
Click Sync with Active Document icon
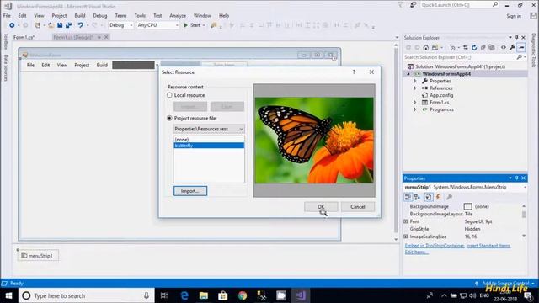pos(465,47)
